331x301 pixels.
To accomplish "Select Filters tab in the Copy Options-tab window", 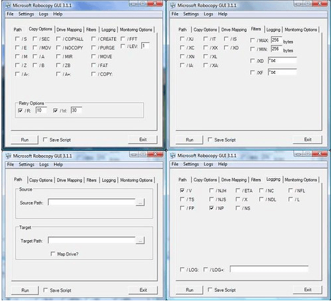I will [x=91, y=30].
